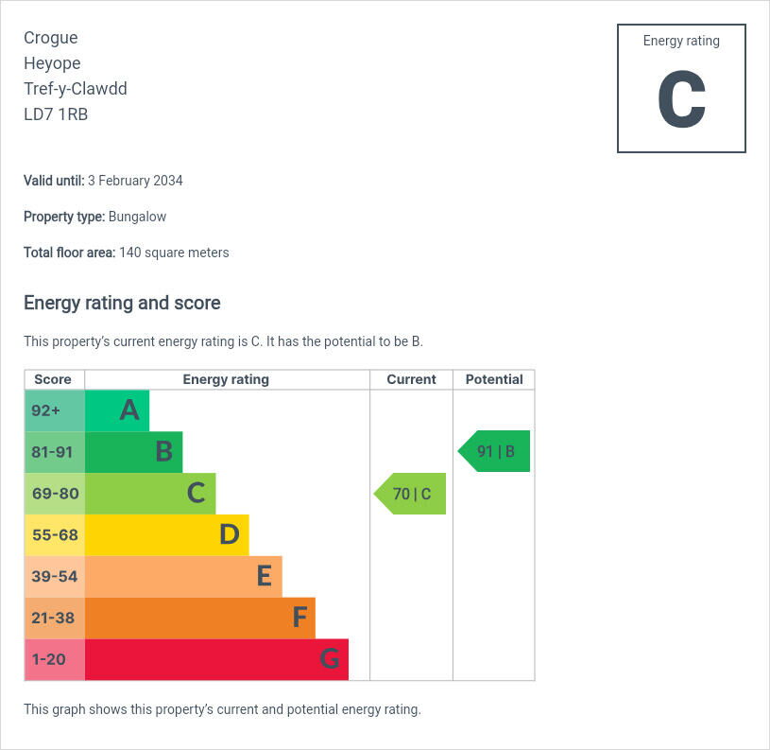
Task: Click the green A rating bar
Action: click(x=117, y=410)
